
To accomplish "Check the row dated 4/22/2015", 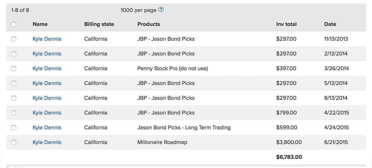I will point(14,113).
